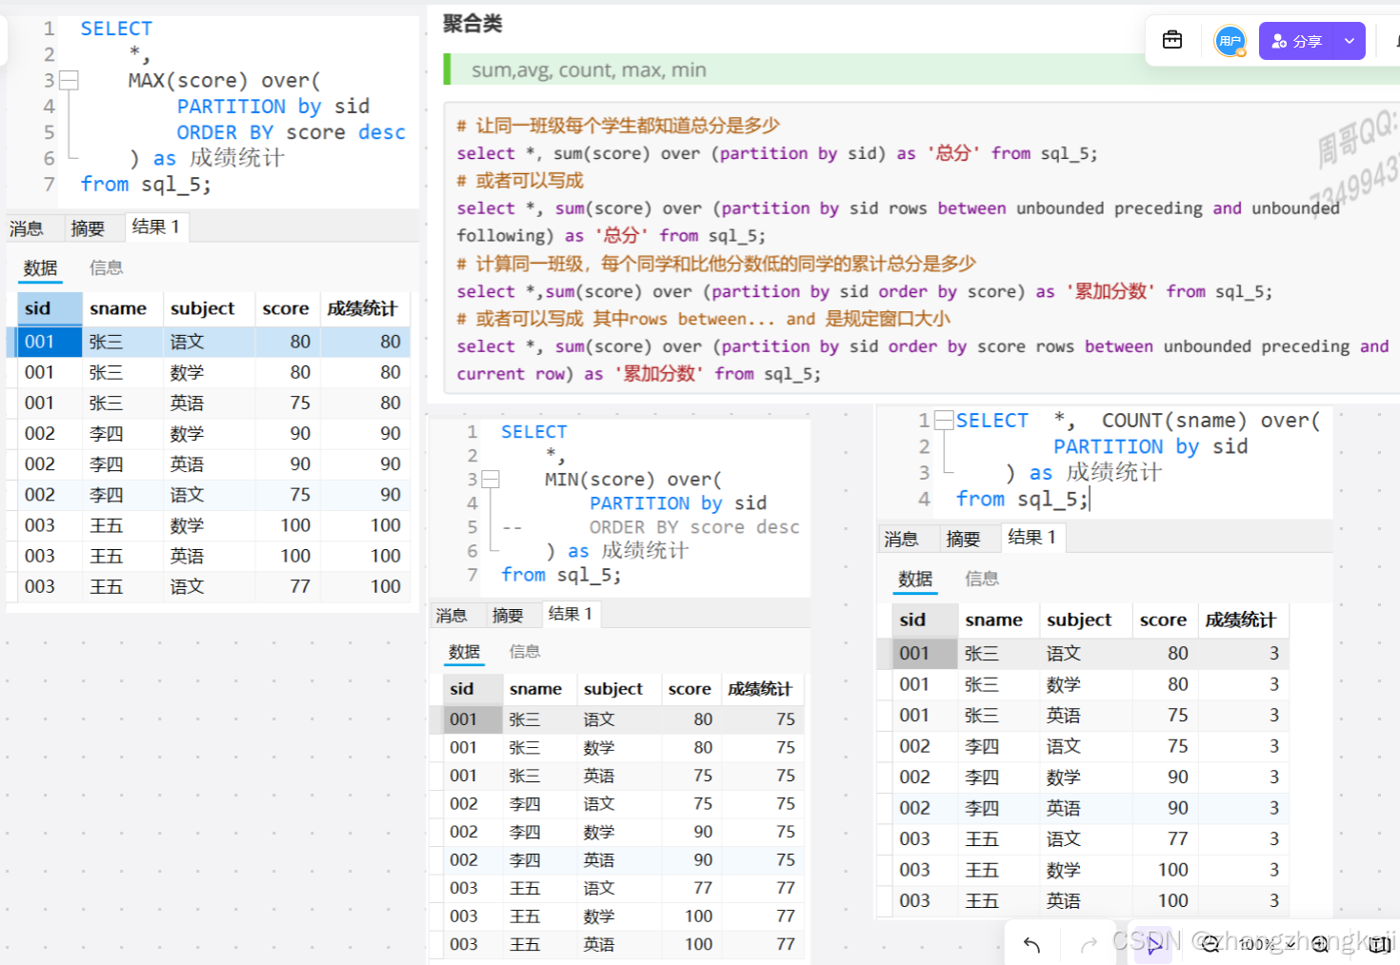Select 结果 1 tab under the MAX query

pos(156,226)
